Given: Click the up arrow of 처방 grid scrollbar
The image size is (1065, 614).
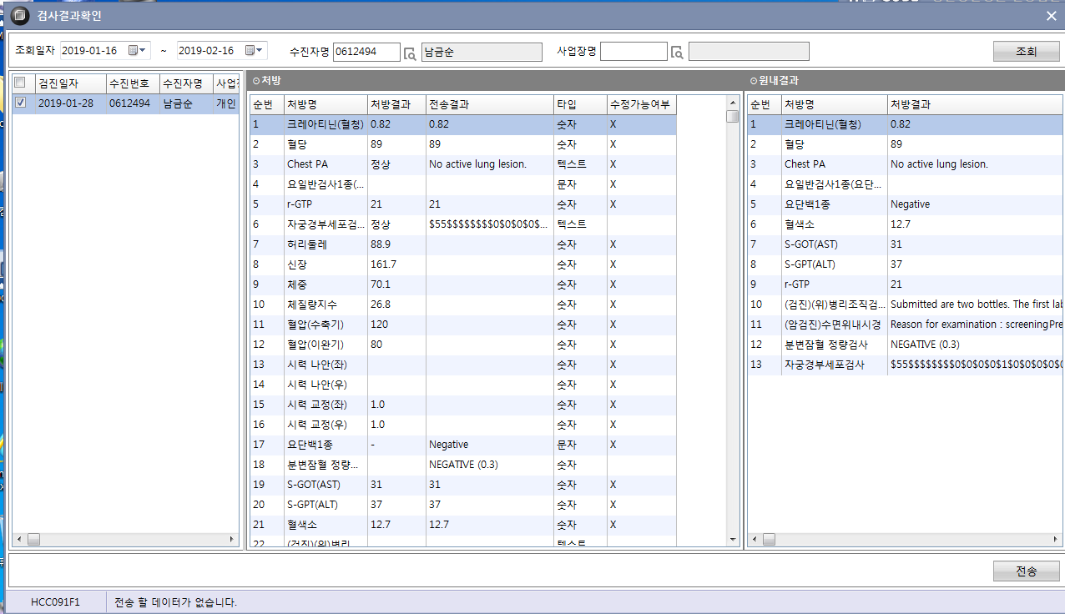Looking at the screenshot, I should 732,102.
